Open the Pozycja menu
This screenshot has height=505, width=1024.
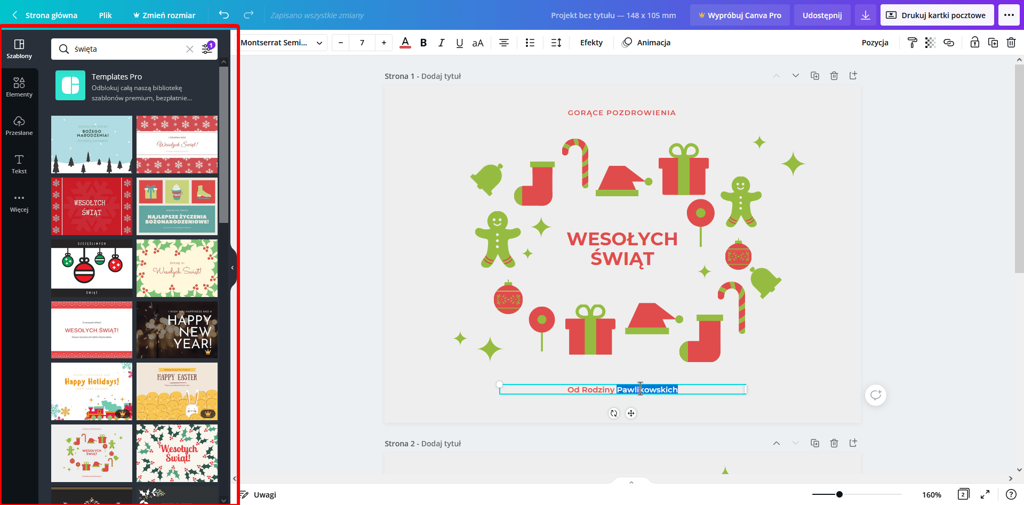(875, 43)
